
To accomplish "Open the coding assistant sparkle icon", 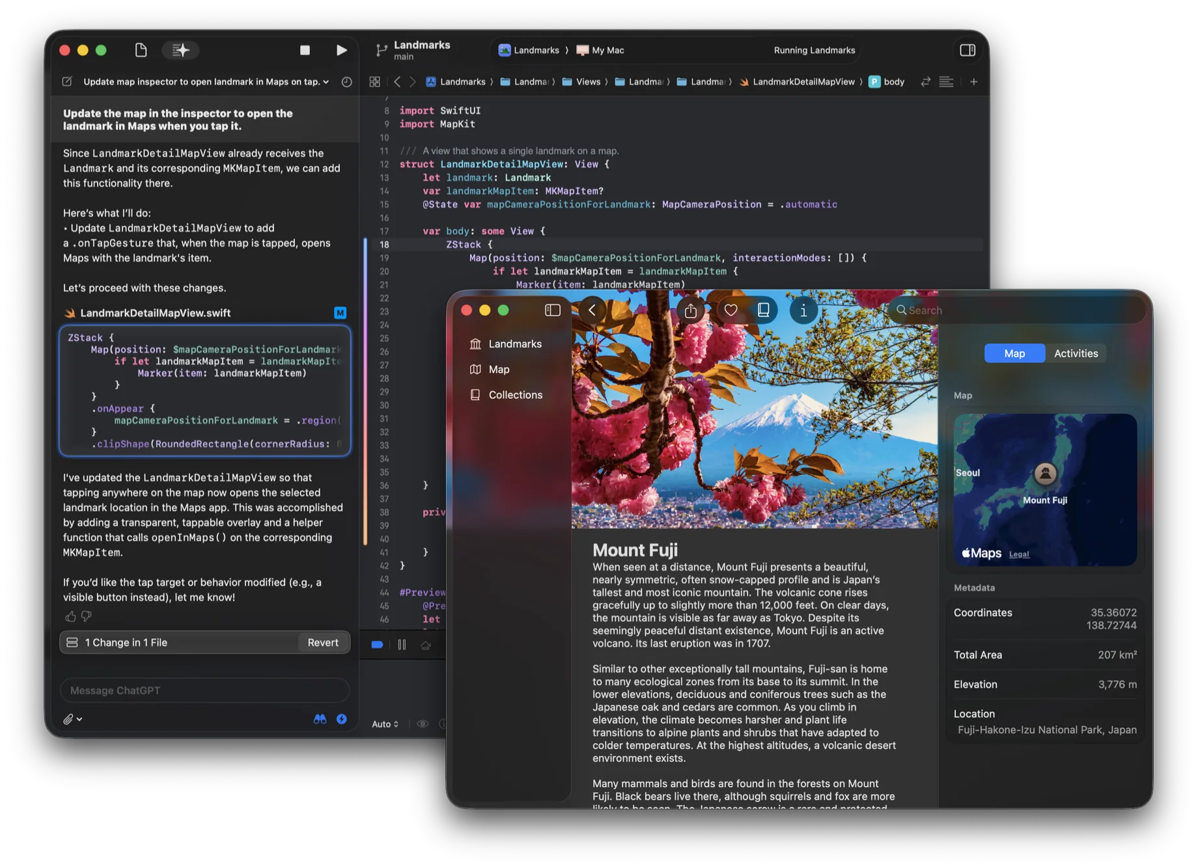I will point(181,50).
